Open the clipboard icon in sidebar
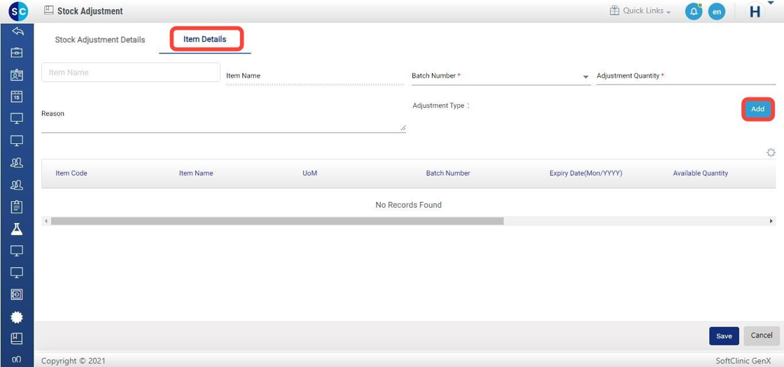The height and width of the screenshot is (367, 784). [x=17, y=206]
